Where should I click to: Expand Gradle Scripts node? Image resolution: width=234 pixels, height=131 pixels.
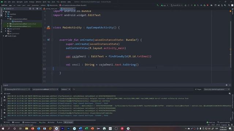(4, 36)
